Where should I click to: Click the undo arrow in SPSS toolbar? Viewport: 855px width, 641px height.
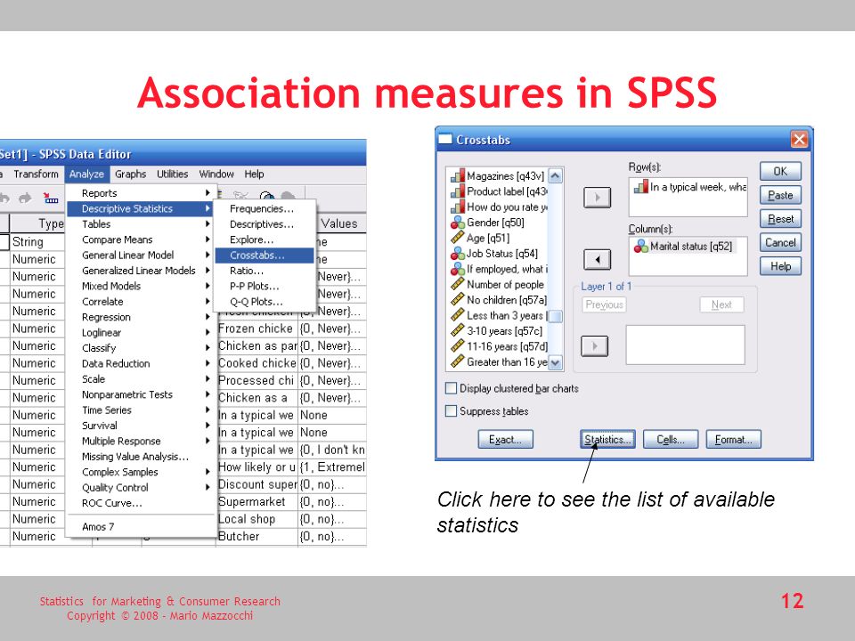(x=5, y=198)
